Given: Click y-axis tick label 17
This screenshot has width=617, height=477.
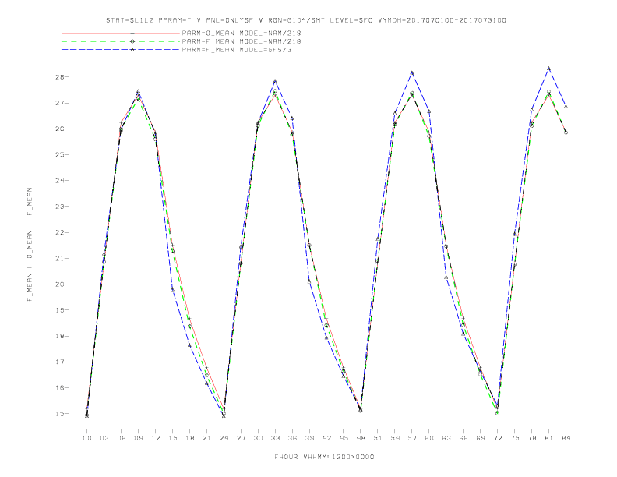Looking at the screenshot, I should point(59,362).
